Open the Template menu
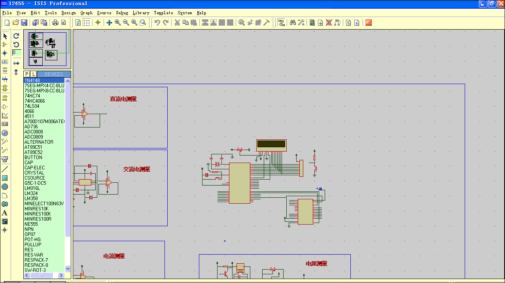Screen dimensions: 505x283 pos(163,13)
